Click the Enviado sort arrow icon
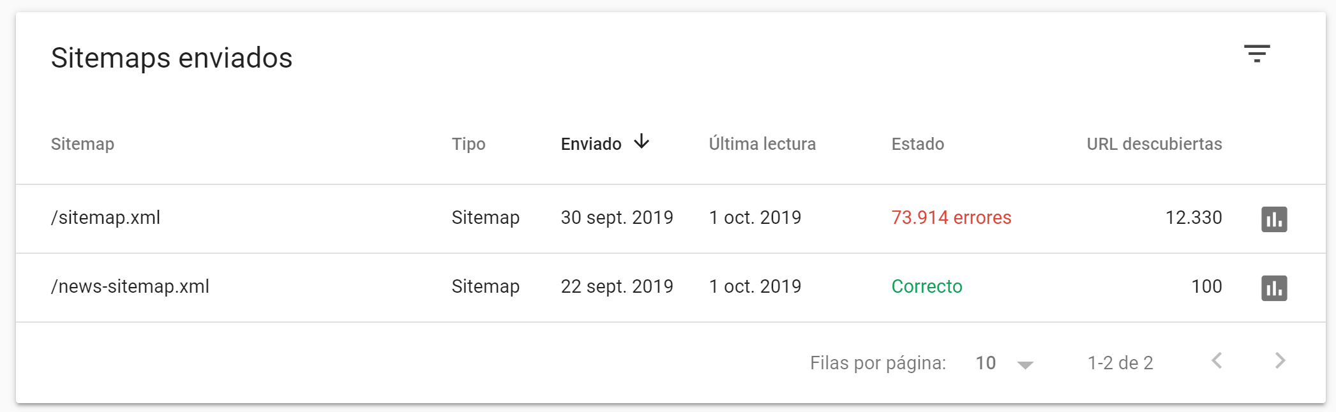 [642, 142]
